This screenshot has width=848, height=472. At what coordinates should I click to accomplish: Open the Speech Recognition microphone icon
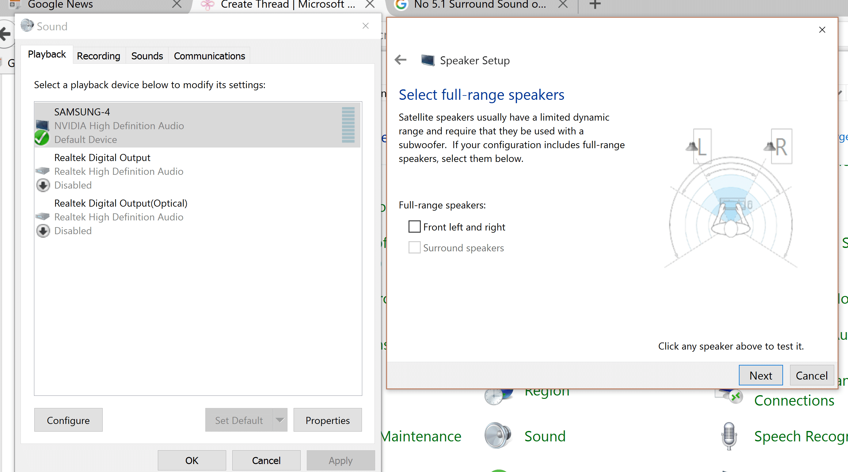pyautogui.click(x=729, y=436)
